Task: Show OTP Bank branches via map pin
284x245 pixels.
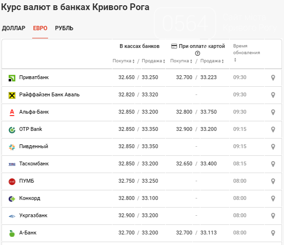Action: pos(273,129)
